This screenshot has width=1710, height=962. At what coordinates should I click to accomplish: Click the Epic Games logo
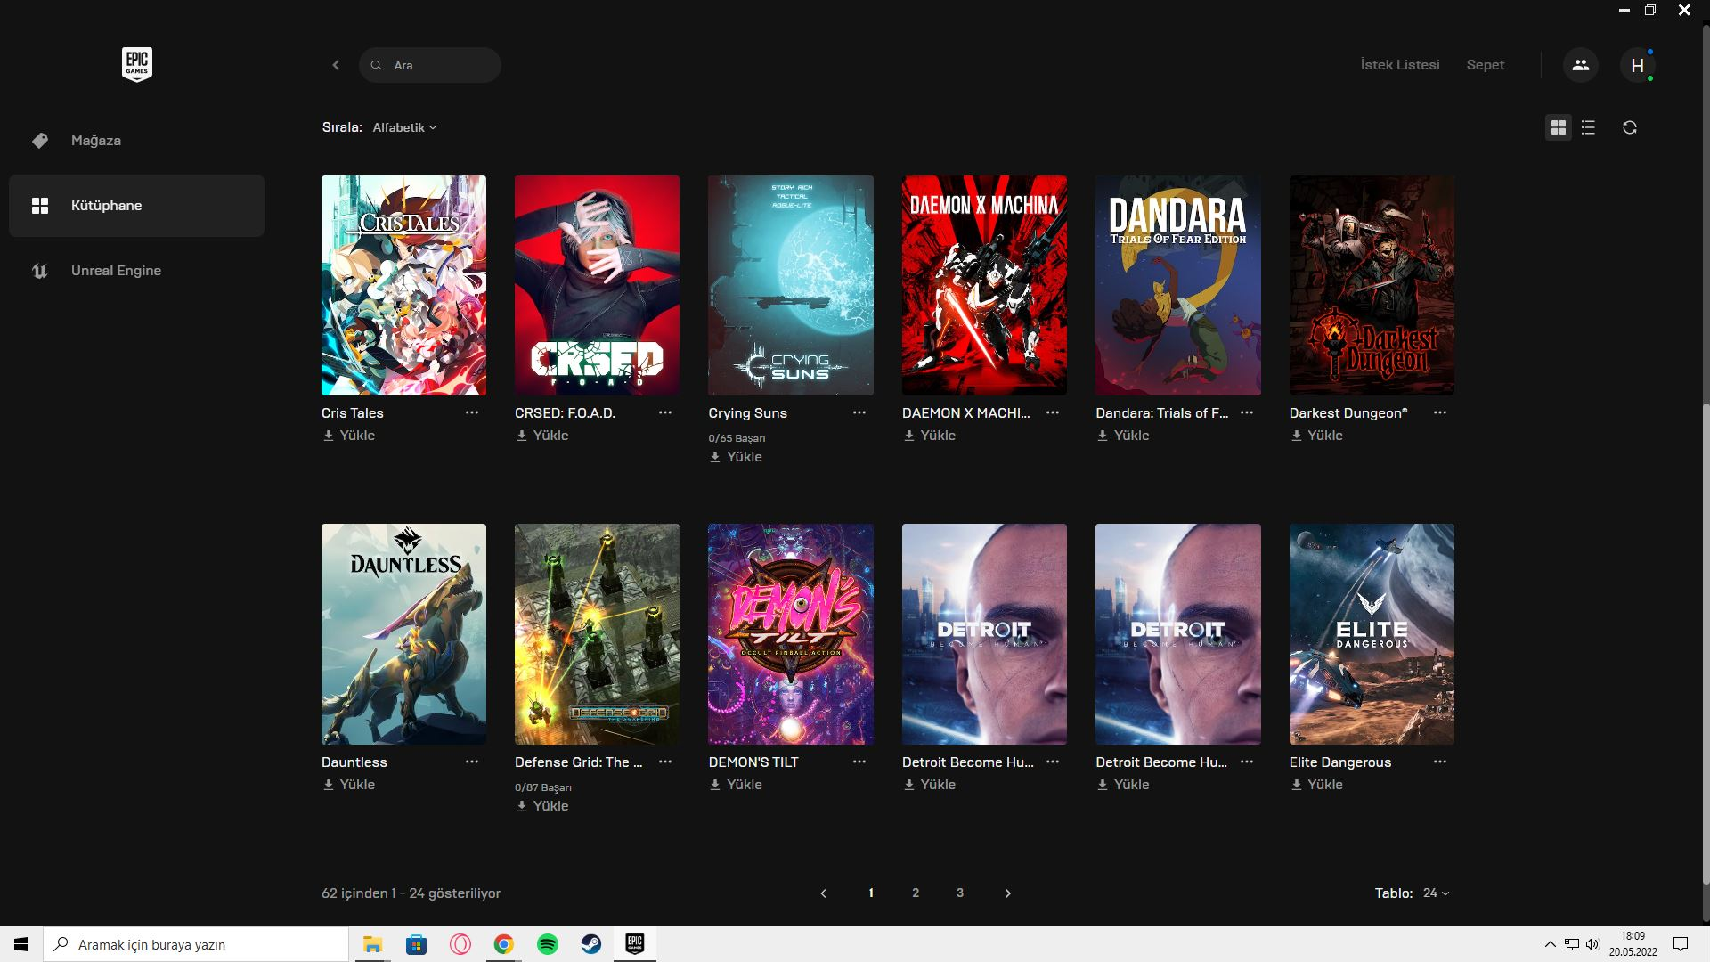[x=137, y=64]
